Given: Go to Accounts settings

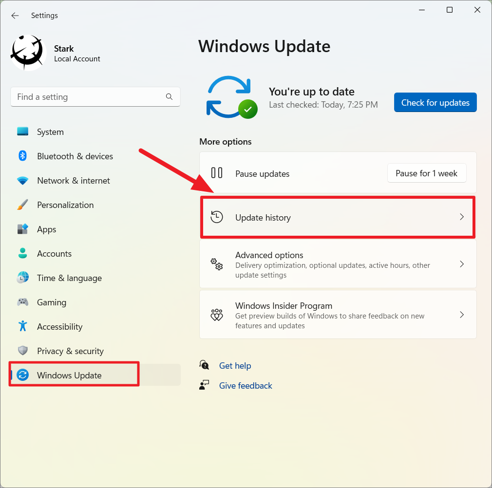Looking at the screenshot, I should [95, 253].
